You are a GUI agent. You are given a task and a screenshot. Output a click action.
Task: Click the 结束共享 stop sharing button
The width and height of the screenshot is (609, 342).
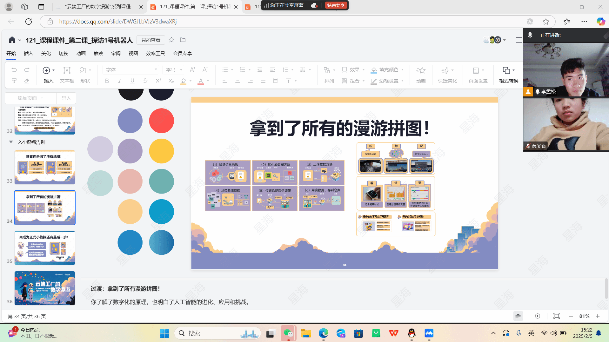point(336,5)
